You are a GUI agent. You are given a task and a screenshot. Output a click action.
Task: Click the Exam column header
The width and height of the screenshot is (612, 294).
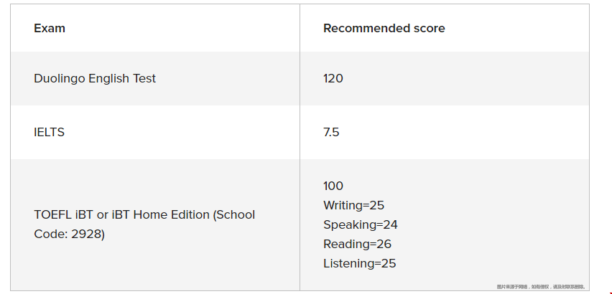[50, 29]
